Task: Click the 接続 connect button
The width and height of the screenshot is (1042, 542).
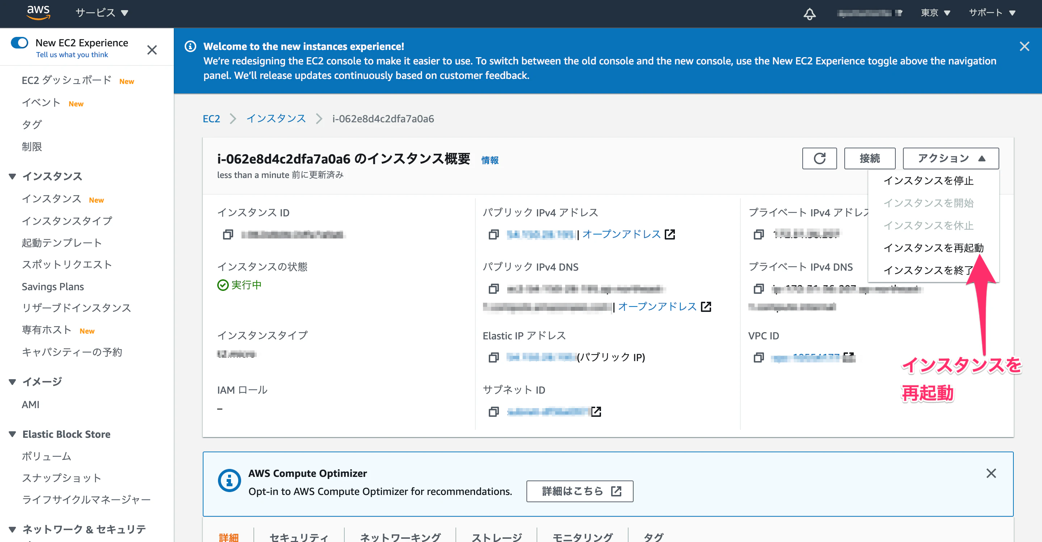Action: 870,158
